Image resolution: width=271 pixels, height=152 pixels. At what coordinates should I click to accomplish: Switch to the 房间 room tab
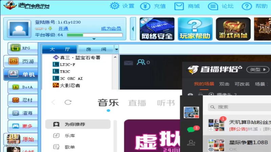point(96,49)
